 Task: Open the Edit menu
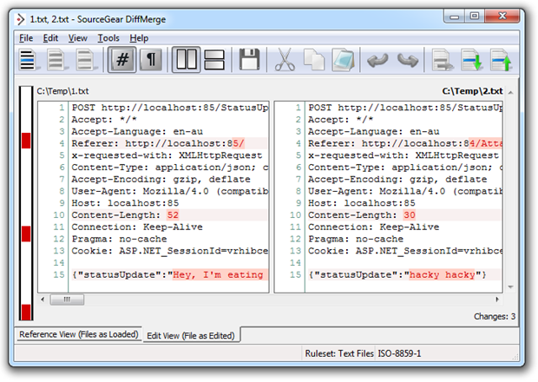click(50, 38)
